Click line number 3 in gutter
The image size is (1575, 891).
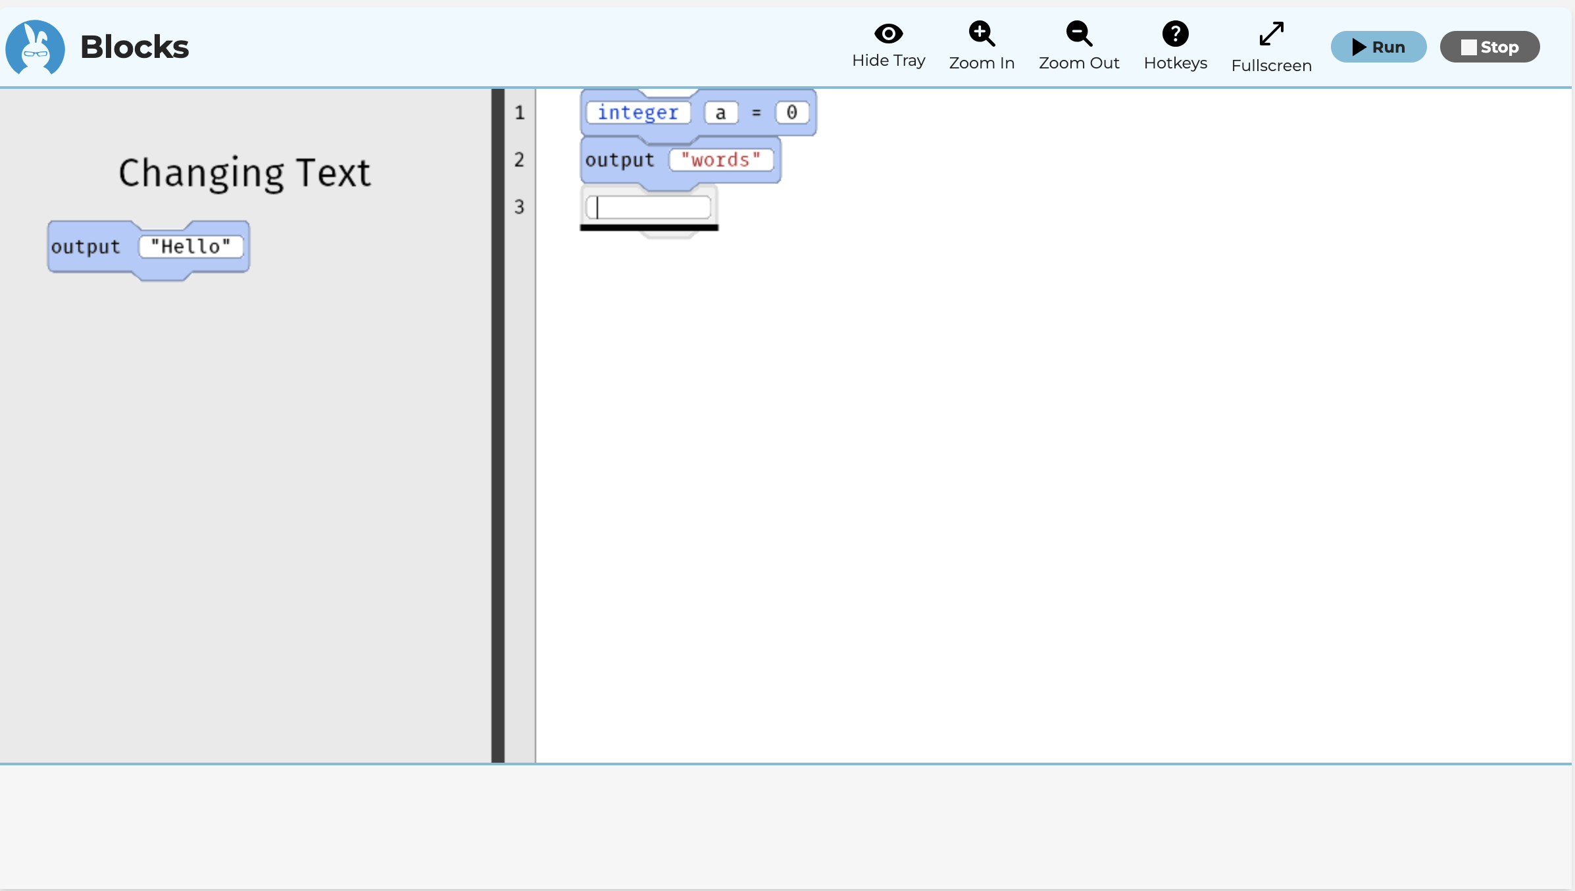tap(520, 207)
